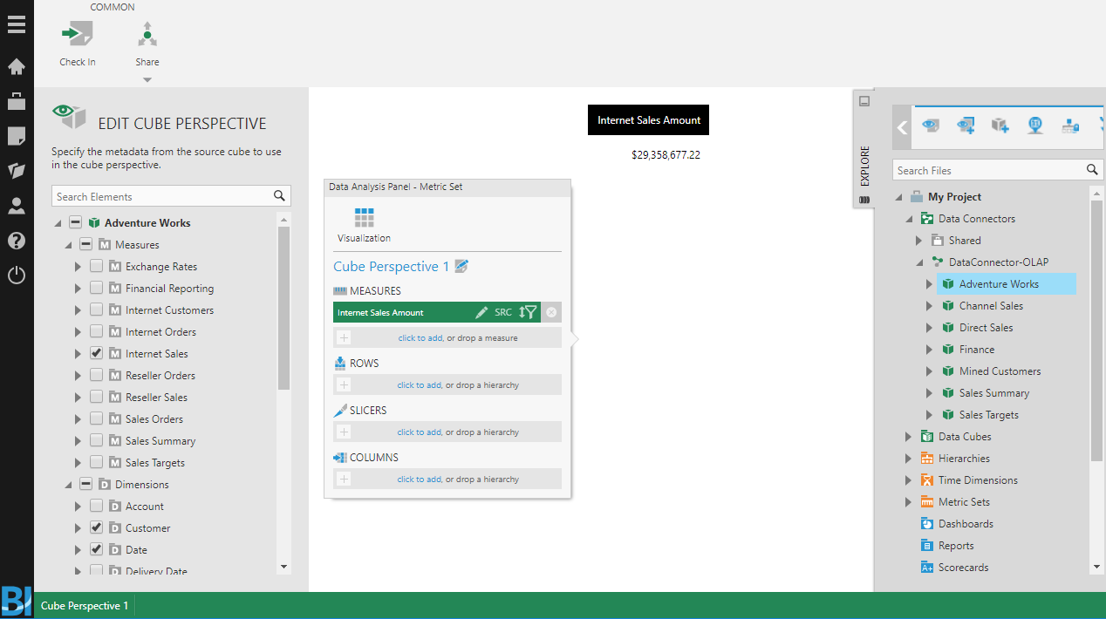Switch to the Cube Perspective 1 tab
Viewport: 1106px width, 619px height.
(x=85, y=606)
